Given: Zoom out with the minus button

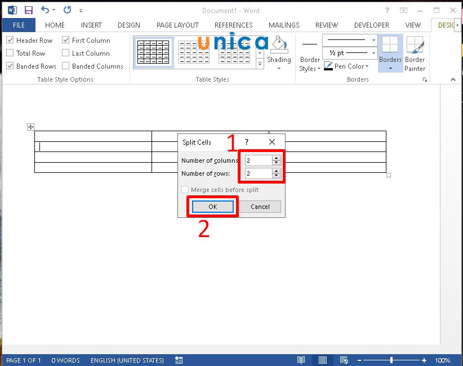Looking at the screenshot, I should [x=359, y=360].
